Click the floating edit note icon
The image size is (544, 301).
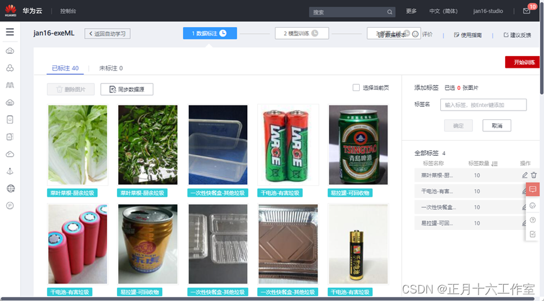pyautogui.click(x=533, y=235)
